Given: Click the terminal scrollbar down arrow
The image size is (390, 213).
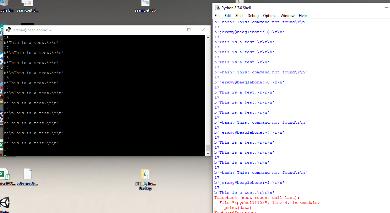Looking at the screenshot, I should click(208, 153).
